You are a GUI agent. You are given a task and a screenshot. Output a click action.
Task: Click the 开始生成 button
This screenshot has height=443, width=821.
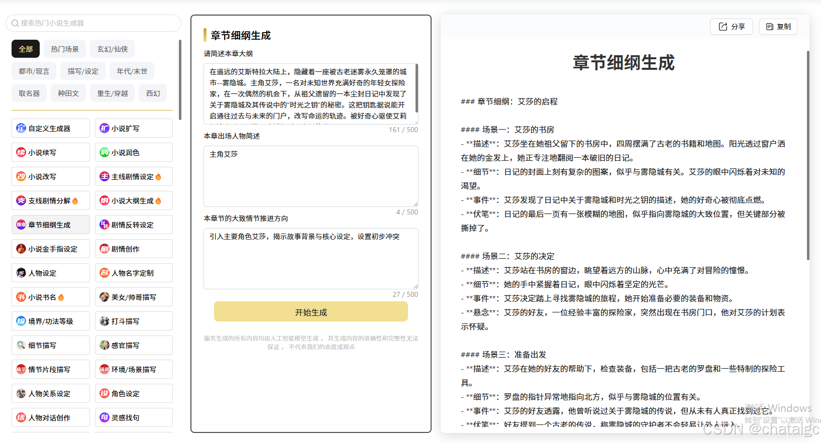311,312
